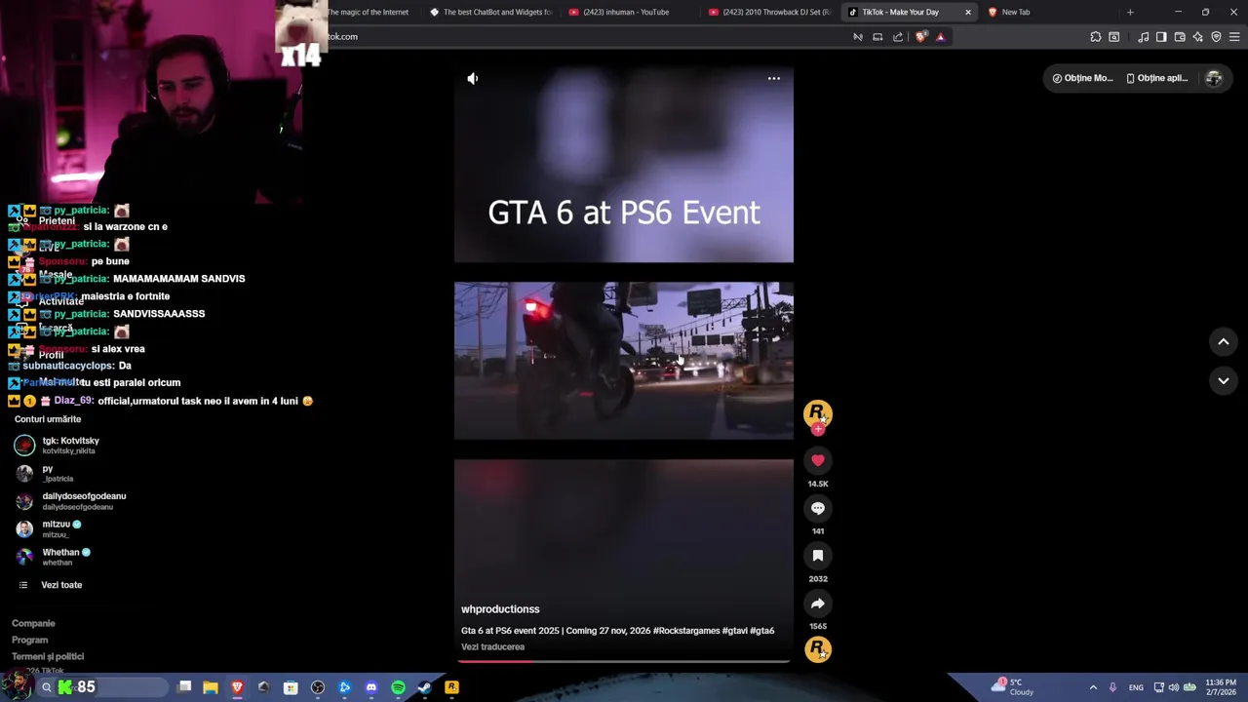Image resolution: width=1248 pixels, height=702 pixels.
Task: Click Obține Mo... button
Action: 1082,78
